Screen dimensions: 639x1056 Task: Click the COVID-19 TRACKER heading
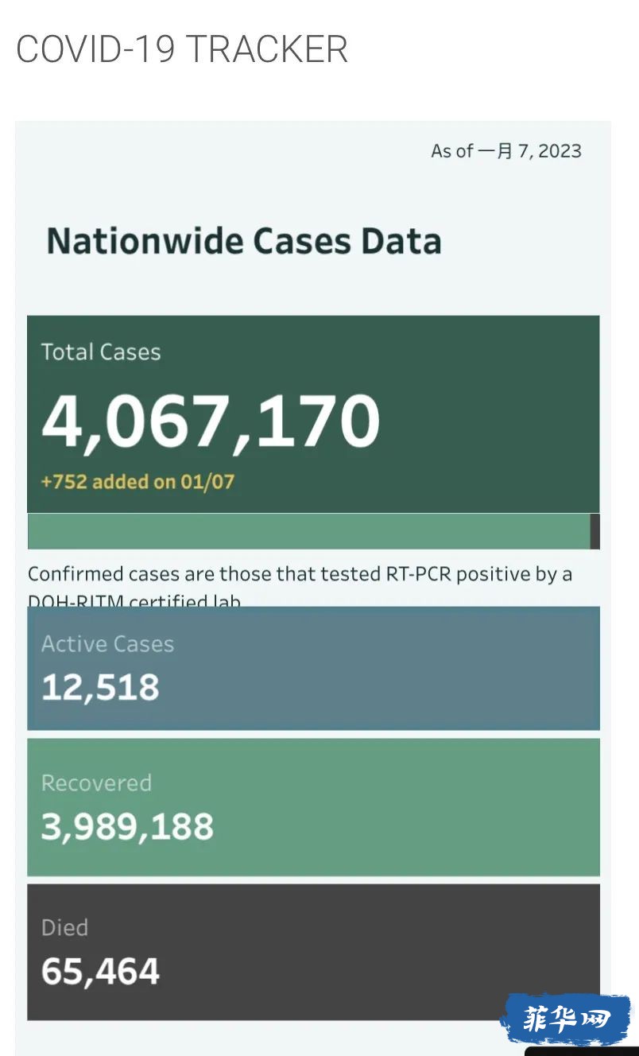(x=182, y=49)
